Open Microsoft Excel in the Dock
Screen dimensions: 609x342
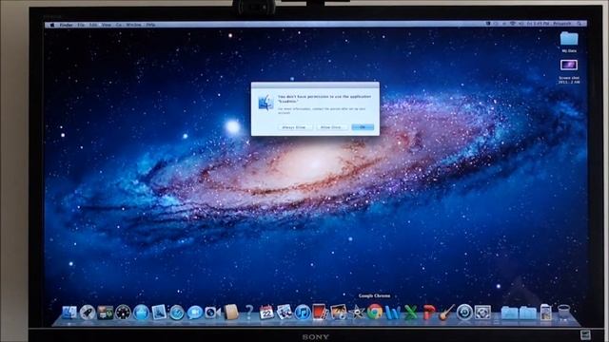coord(410,313)
